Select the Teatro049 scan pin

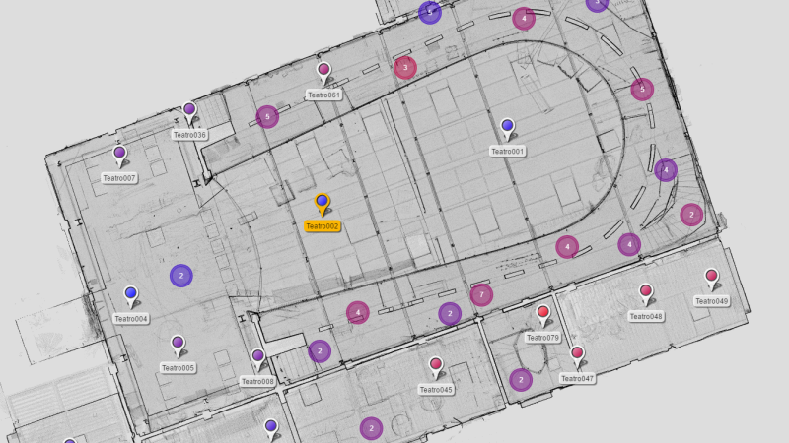(x=711, y=278)
